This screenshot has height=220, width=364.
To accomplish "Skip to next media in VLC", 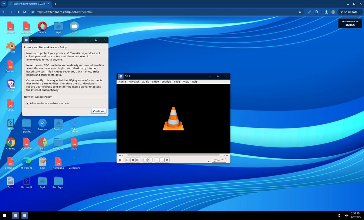I will [137, 160].
